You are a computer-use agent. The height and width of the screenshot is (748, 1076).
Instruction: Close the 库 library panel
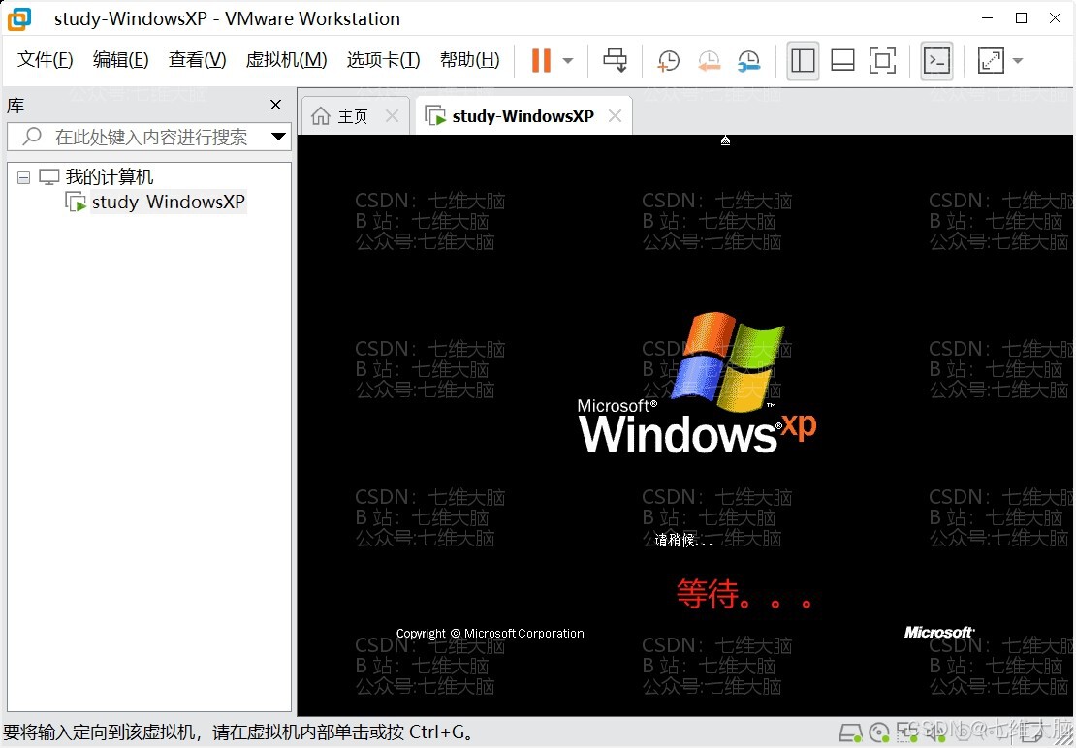tap(276, 105)
